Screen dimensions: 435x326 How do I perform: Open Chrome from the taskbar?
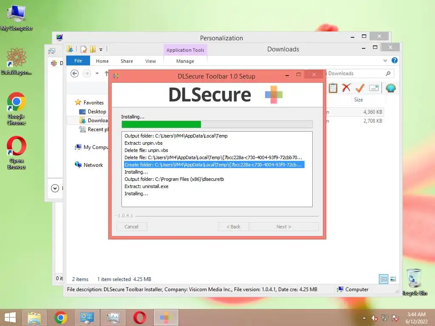(x=60, y=318)
